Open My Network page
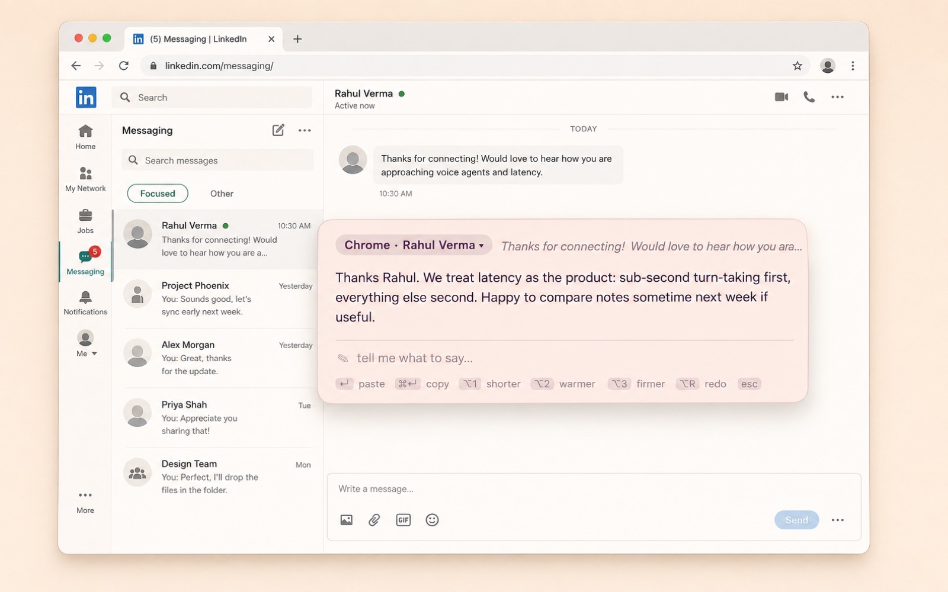The width and height of the screenshot is (948, 592). click(85, 179)
